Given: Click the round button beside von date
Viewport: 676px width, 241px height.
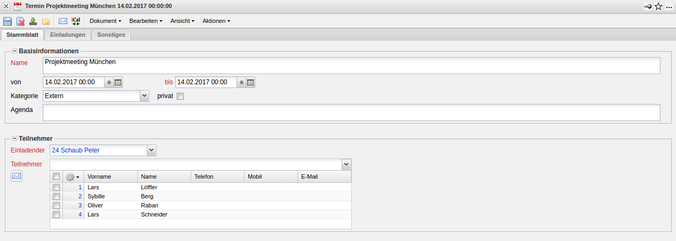Looking at the screenshot, I should click(x=109, y=82).
